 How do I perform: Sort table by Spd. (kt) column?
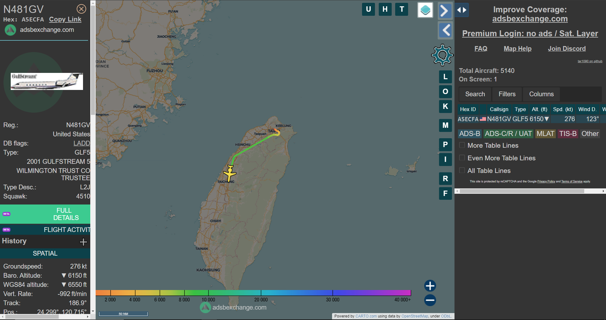(x=563, y=109)
